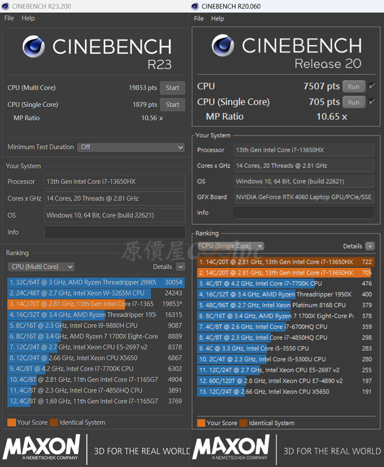Click the orange Your Score swatch in R23

[x=12, y=422]
